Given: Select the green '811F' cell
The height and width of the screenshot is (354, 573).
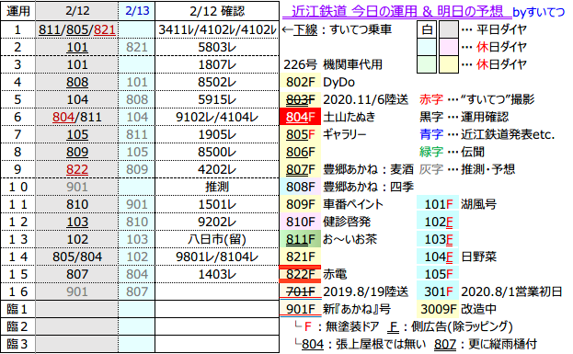Looking at the screenshot, I should [301, 239].
